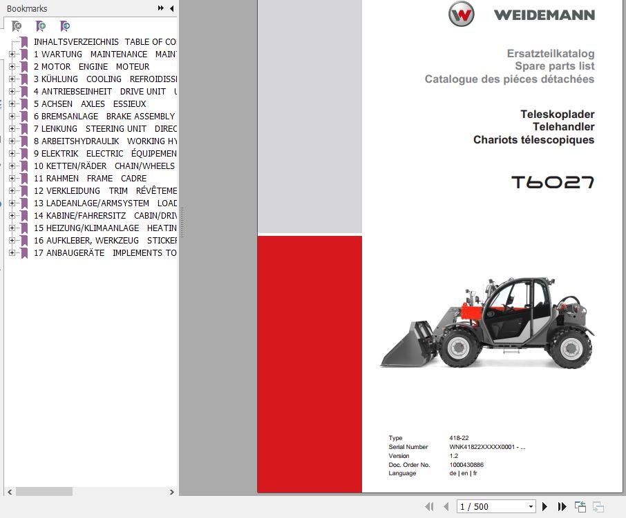
Task: Expand the 1 WARTUNG bookmark node
Action: (x=12, y=54)
